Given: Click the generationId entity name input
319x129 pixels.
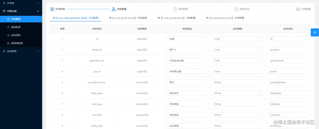Looking at the screenshot, I should coord(288,60).
